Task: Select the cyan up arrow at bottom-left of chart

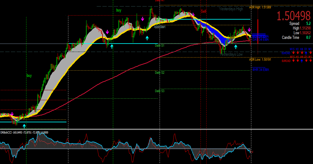Action: pos(24,126)
